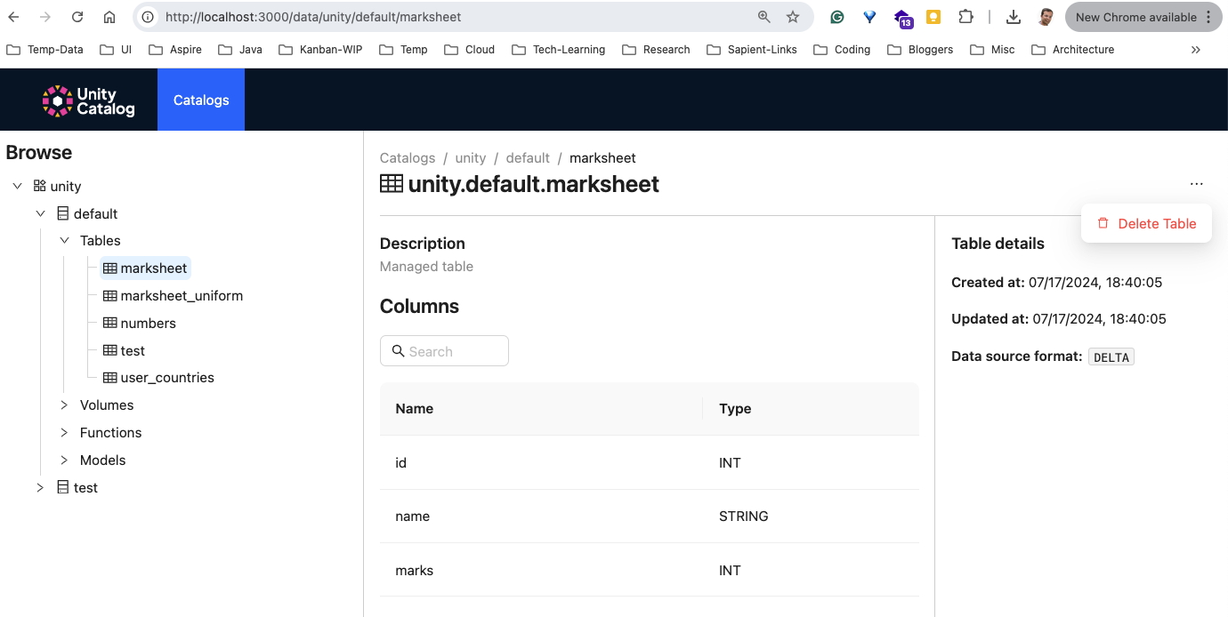Open the Grammarly extension icon
Screen dimensions: 1228x617
[837, 17]
